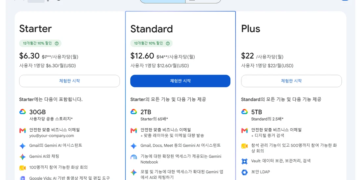Click Starter에는 다음이 포함됩니다. text

(x=51, y=99)
